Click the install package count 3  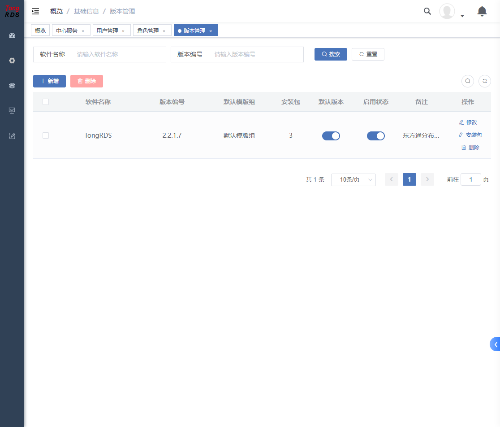pos(290,135)
